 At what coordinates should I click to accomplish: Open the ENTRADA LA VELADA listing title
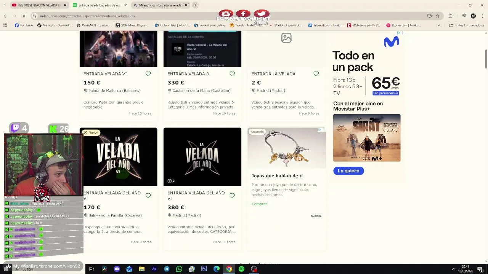273,74
